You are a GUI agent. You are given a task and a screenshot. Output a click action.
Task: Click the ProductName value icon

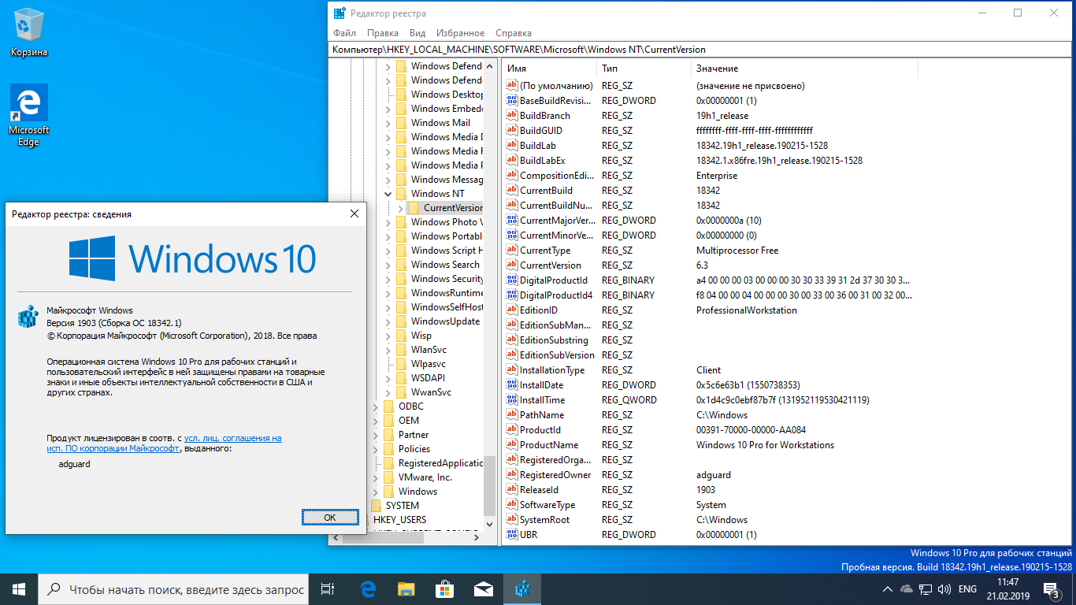[x=512, y=445]
